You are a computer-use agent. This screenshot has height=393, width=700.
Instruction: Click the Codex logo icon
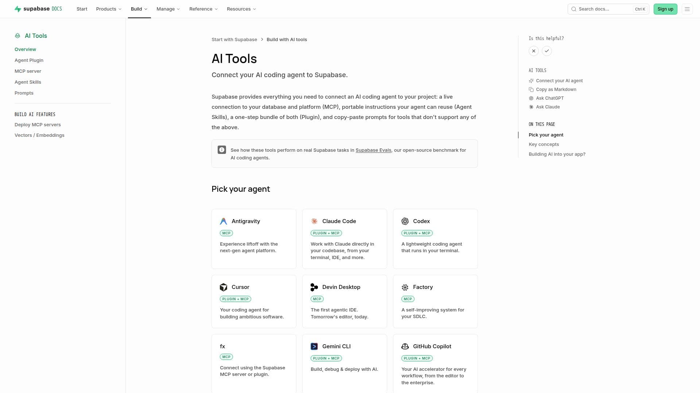[405, 221]
